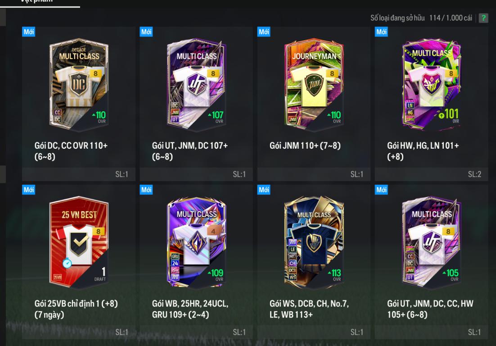Viewport: 496px width, 346px height.
Task: Click the SL:2 quantity bar of the HW pack
Action: pyautogui.click(x=431, y=174)
